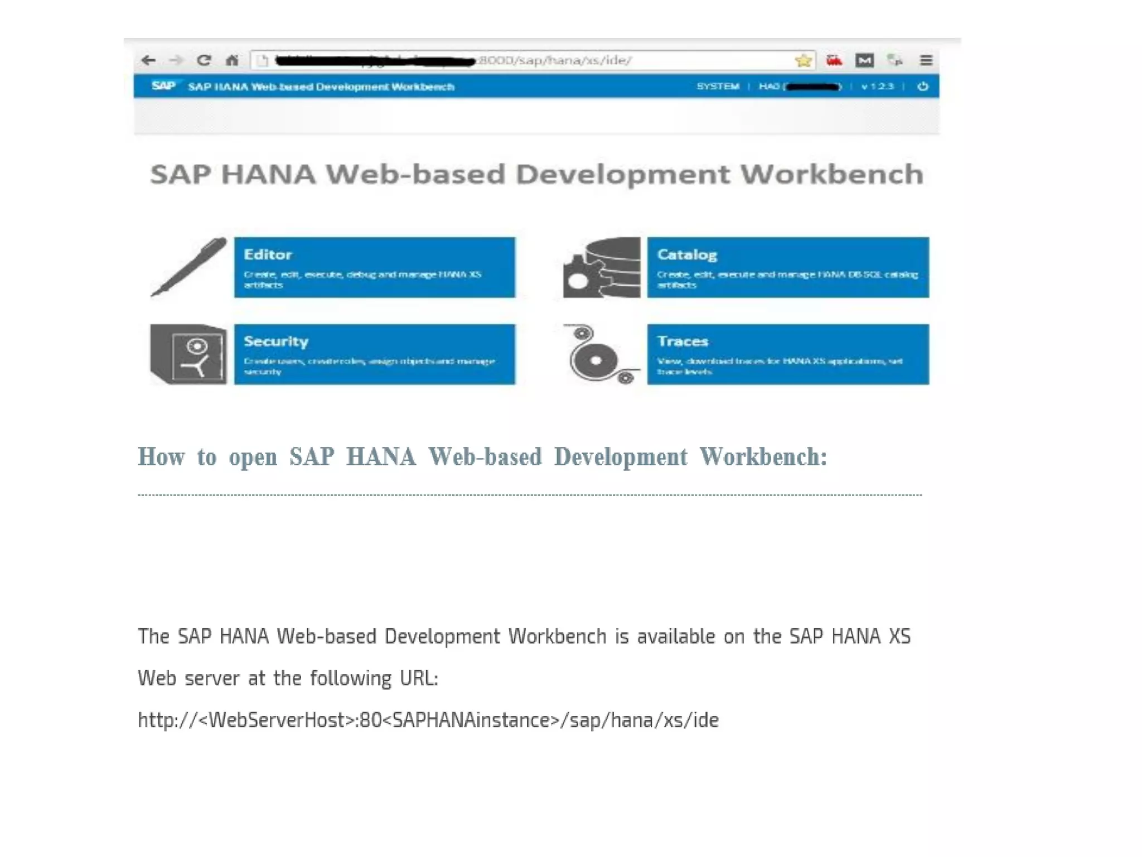
Task: Click the pen icon beside Editor
Action: [188, 267]
